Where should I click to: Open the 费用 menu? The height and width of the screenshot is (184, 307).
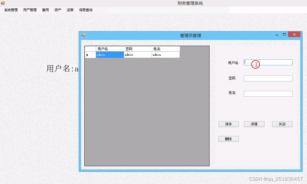click(x=45, y=10)
